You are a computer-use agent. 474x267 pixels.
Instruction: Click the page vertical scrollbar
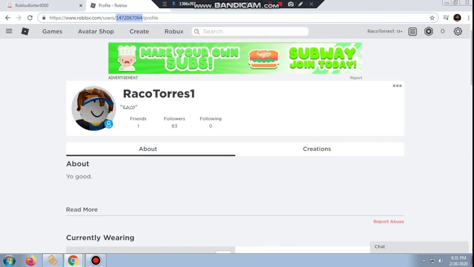coord(471,57)
